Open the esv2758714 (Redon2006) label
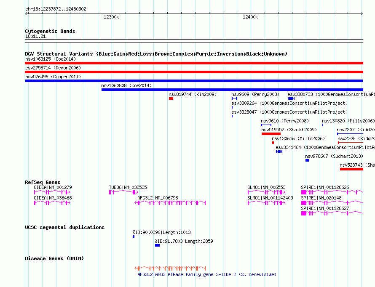Viewport: 375px width, 287px height. (53, 68)
